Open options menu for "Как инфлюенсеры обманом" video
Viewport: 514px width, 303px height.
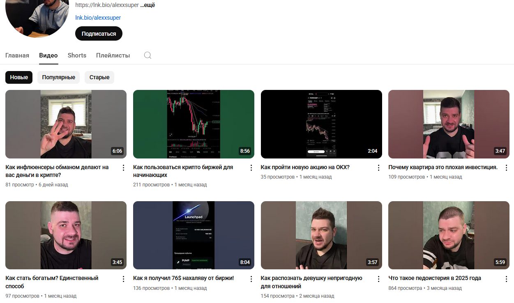pyautogui.click(x=123, y=168)
